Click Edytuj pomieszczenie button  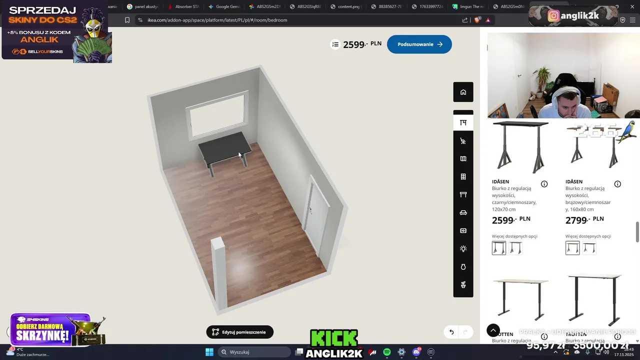240,332
